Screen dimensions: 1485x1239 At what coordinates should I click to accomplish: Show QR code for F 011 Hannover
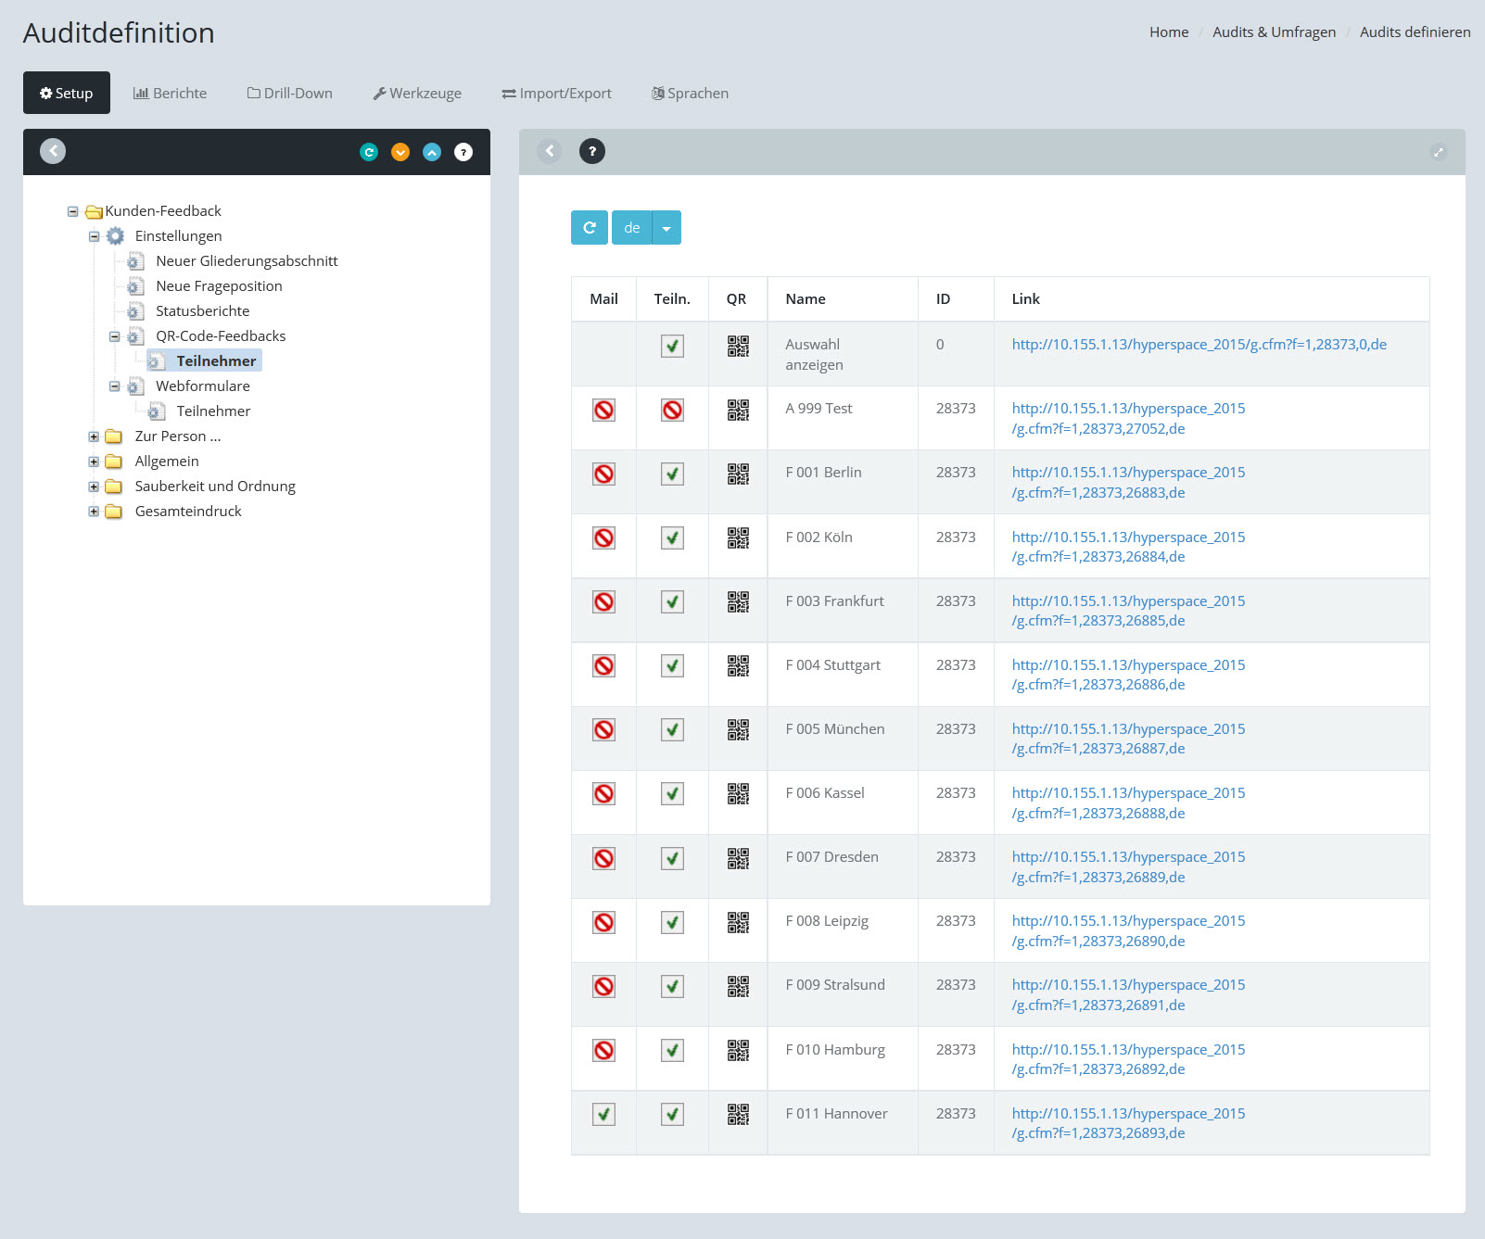click(738, 1115)
